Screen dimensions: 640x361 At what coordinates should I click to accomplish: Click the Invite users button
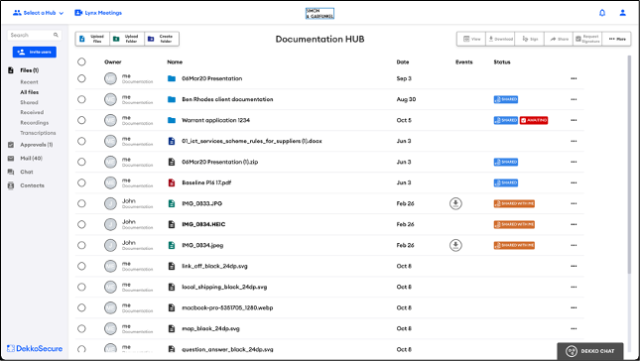[35, 52]
